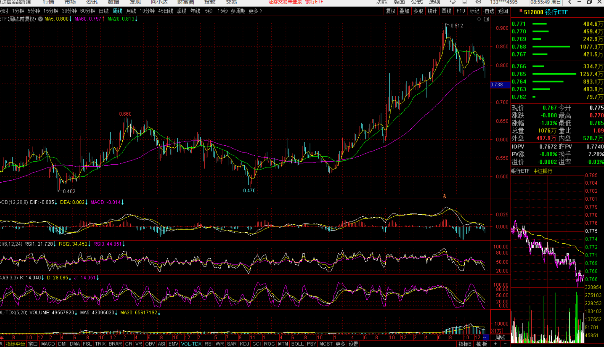Image resolution: width=604 pixels, height=347 pixels.
Task: Click the plus icon in bottom bar
Action: tap(495, 344)
